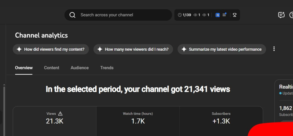Switch to the Trends tab
This screenshot has width=293, height=136.
[107, 68]
